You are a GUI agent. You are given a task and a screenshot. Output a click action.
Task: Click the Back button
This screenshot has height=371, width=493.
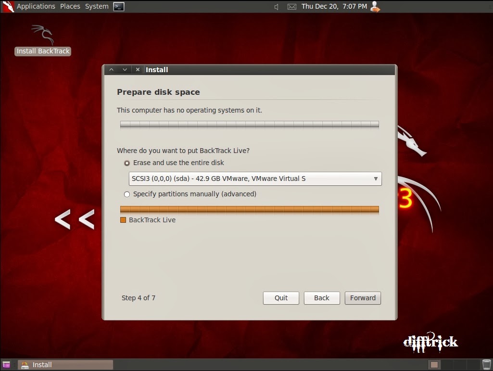(322, 298)
